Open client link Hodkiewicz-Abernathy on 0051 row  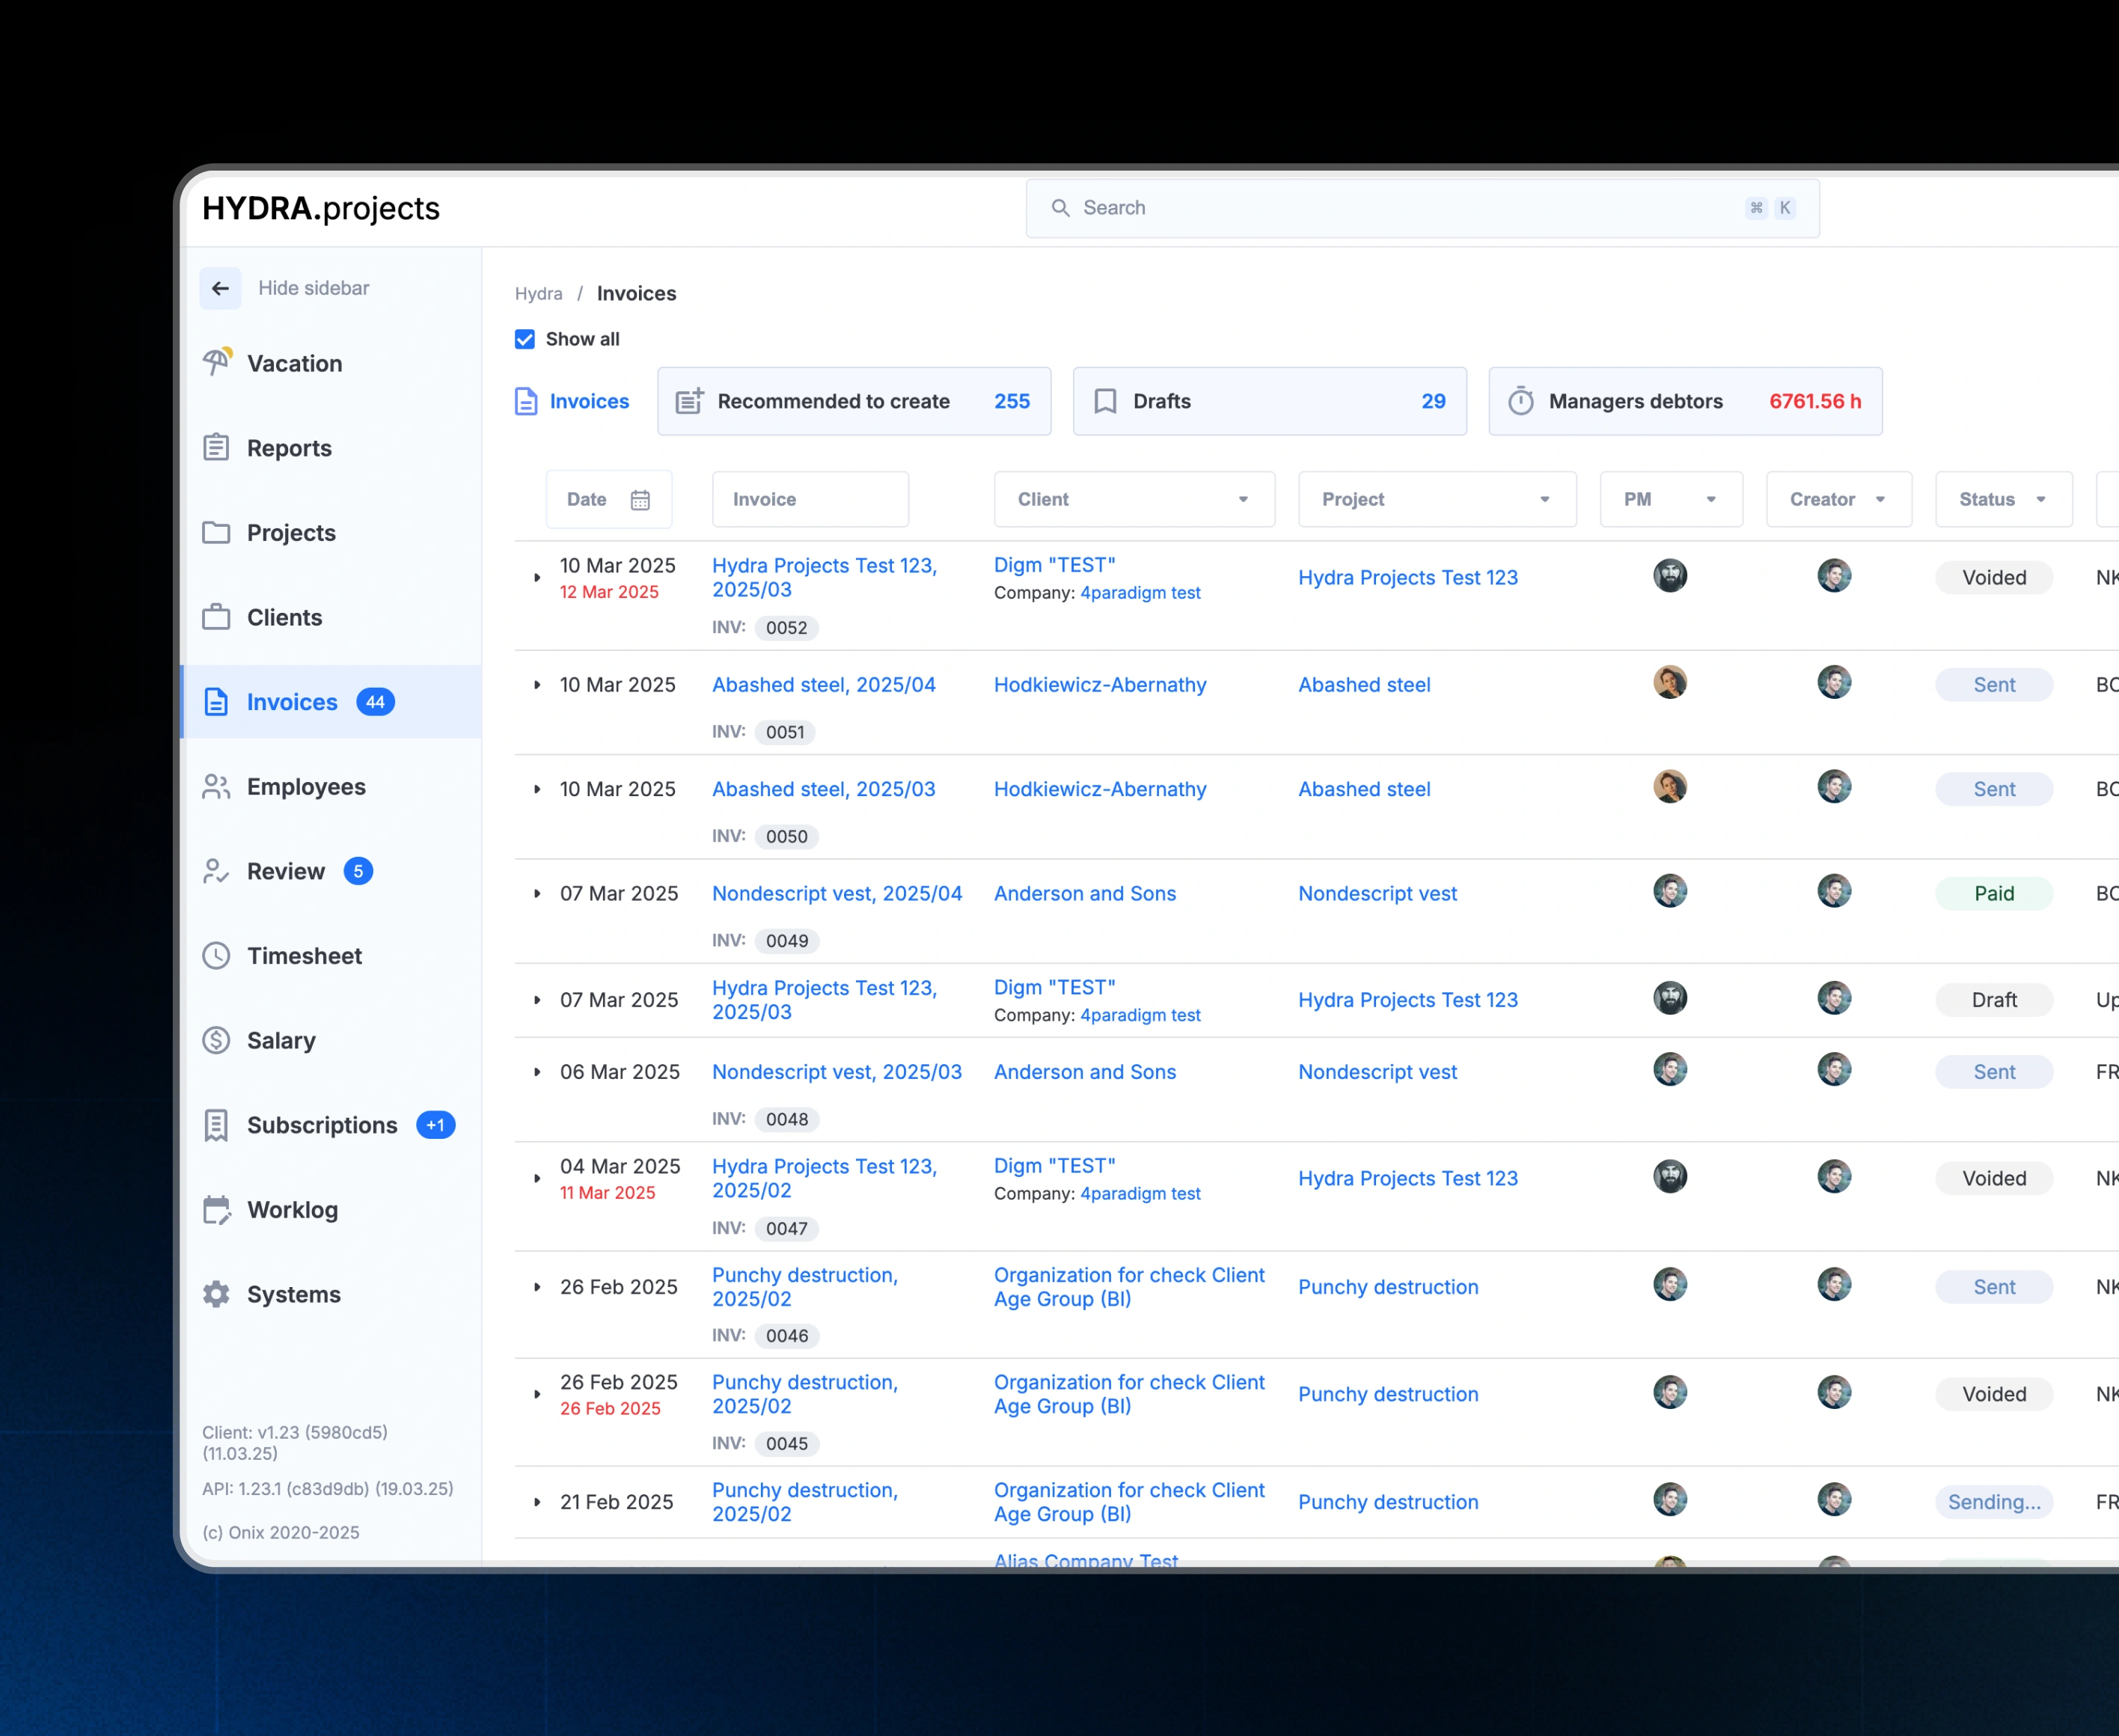coord(1100,685)
